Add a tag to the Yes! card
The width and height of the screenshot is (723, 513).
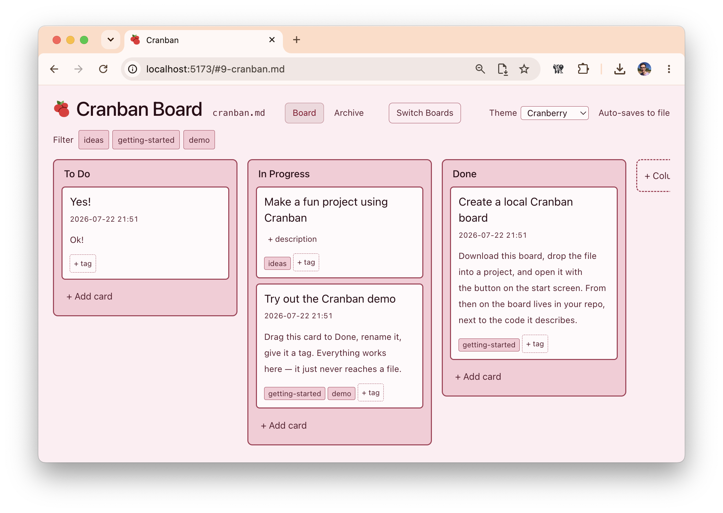[x=83, y=264]
